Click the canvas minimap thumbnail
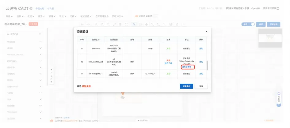 click(270, 38)
